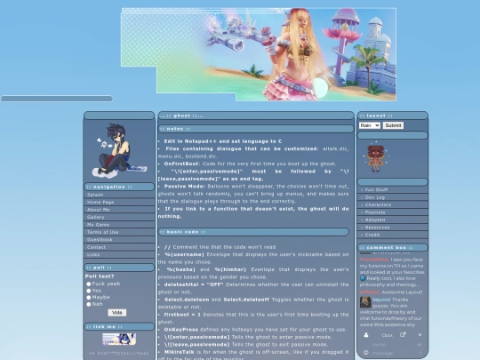Click the "Poll test?" question text
The width and height of the screenshot is (480, 360).
point(100,276)
